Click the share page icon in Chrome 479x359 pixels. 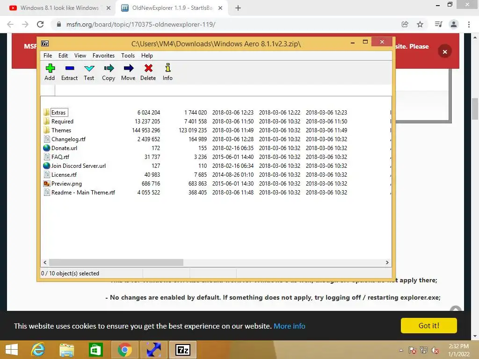pyautogui.click(x=405, y=24)
